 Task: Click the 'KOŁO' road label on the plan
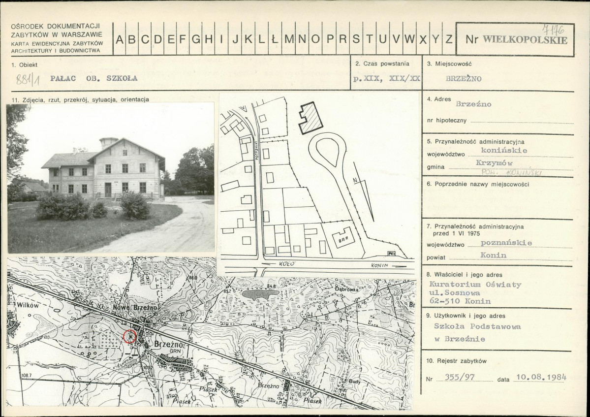click(287, 264)
